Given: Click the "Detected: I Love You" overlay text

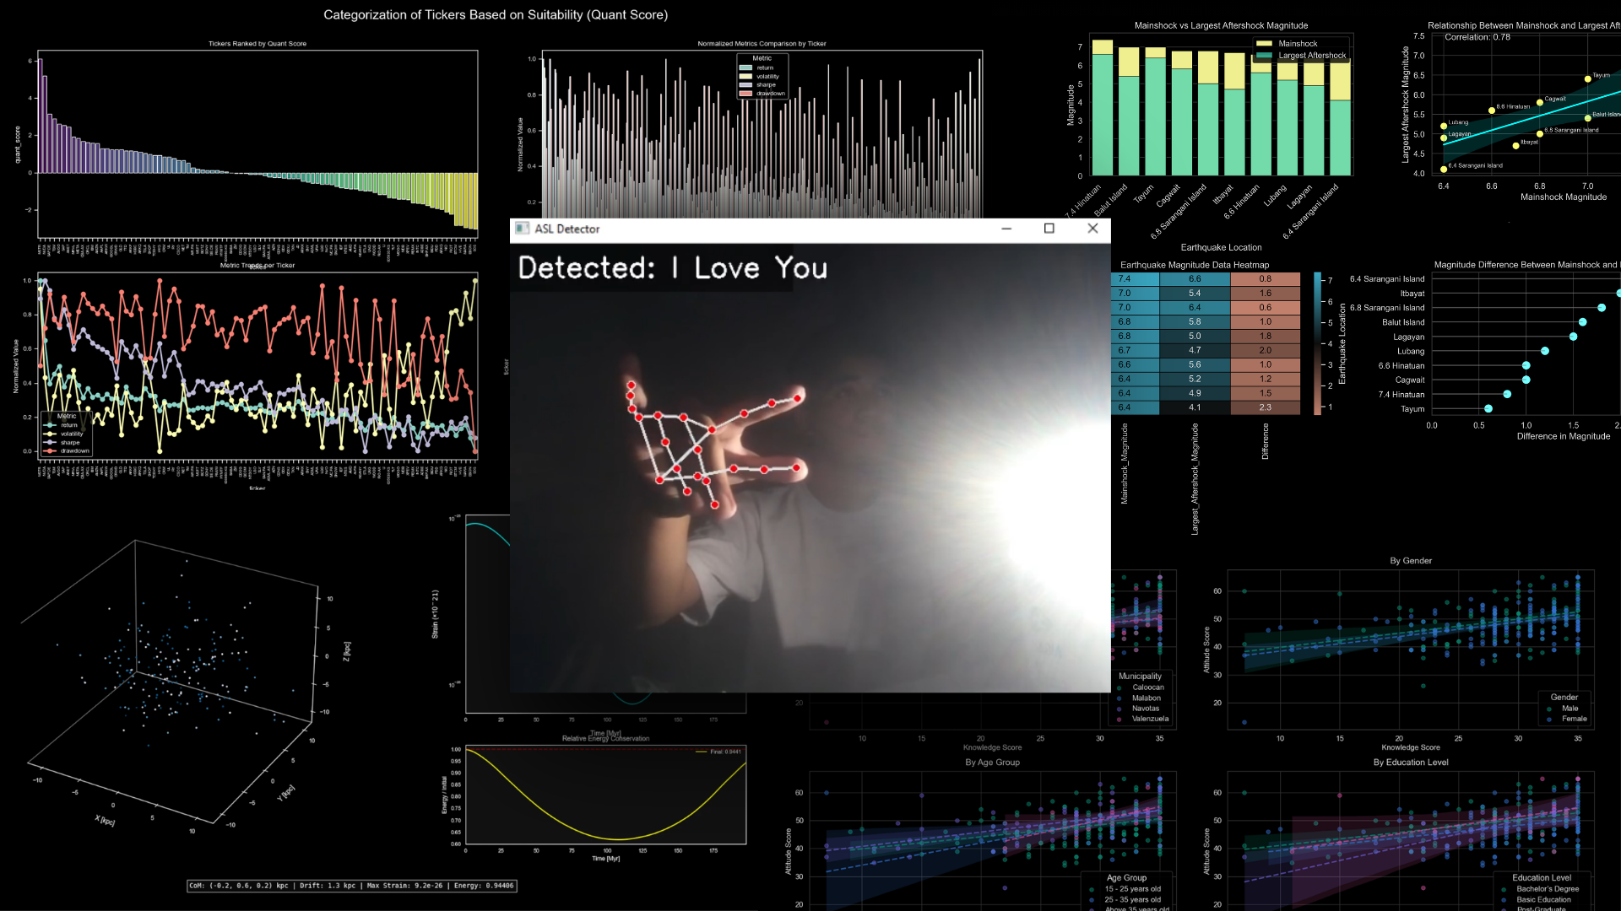Looking at the screenshot, I should coord(673,268).
